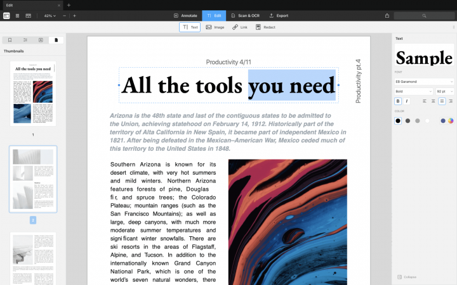Pick the black color swatch
This screenshot has width=457, height=285.
point(398,121)
